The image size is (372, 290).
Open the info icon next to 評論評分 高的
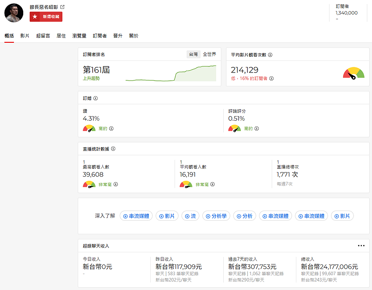click(x=257, y=127)
